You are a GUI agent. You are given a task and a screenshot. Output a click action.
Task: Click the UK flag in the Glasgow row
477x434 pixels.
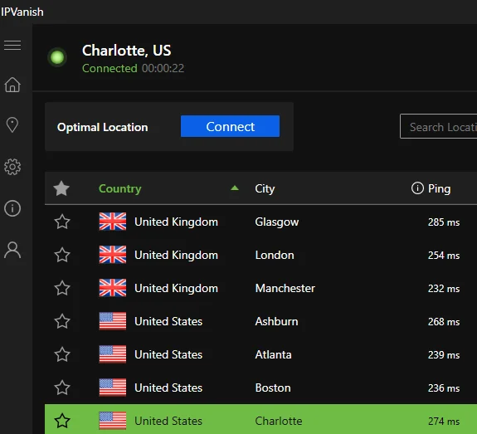113,222
